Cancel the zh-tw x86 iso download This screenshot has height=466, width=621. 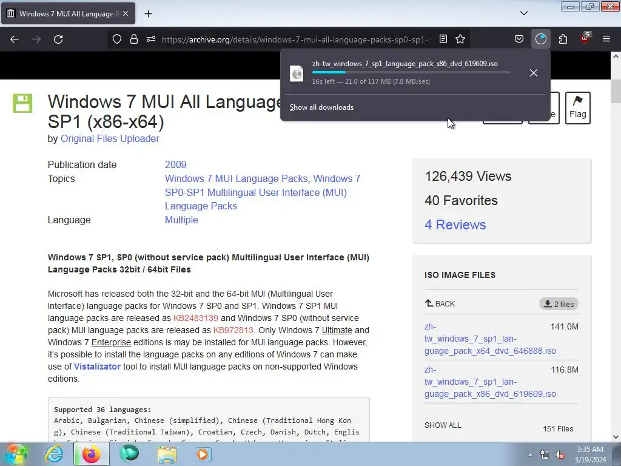point(534,73)
